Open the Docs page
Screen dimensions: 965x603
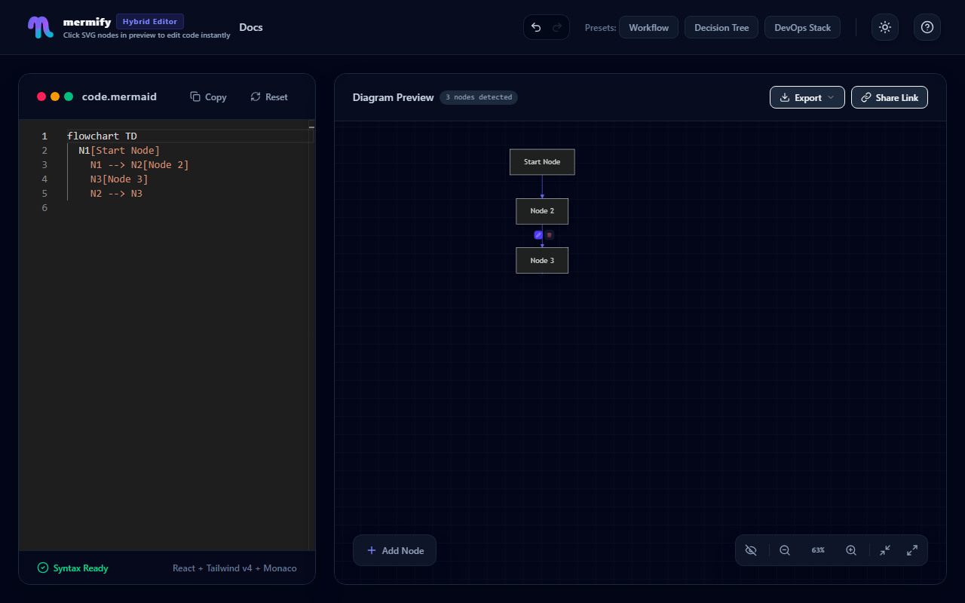251,27
